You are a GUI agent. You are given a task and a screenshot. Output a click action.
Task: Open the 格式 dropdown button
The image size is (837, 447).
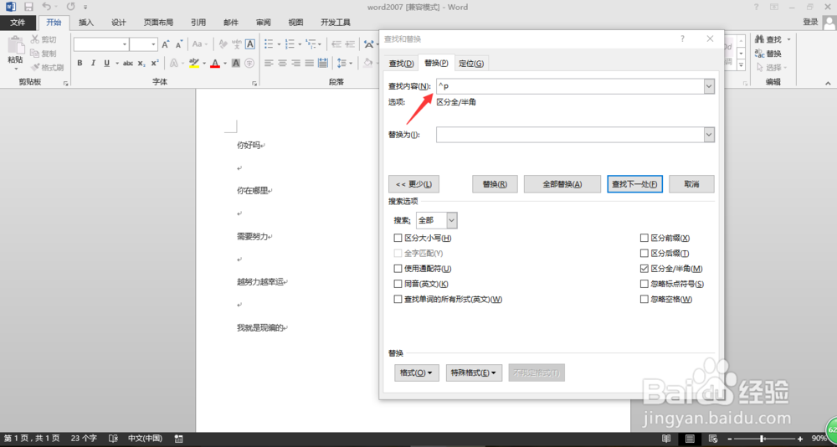(416, 372)
